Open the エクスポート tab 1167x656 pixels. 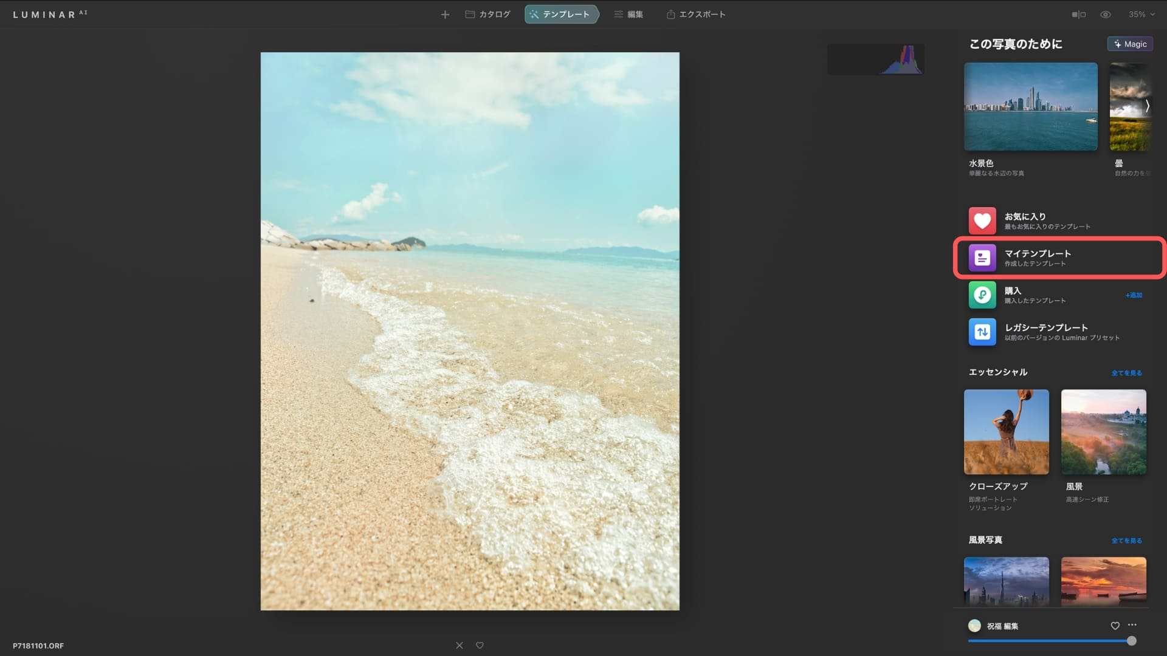[x=696, y=15]
